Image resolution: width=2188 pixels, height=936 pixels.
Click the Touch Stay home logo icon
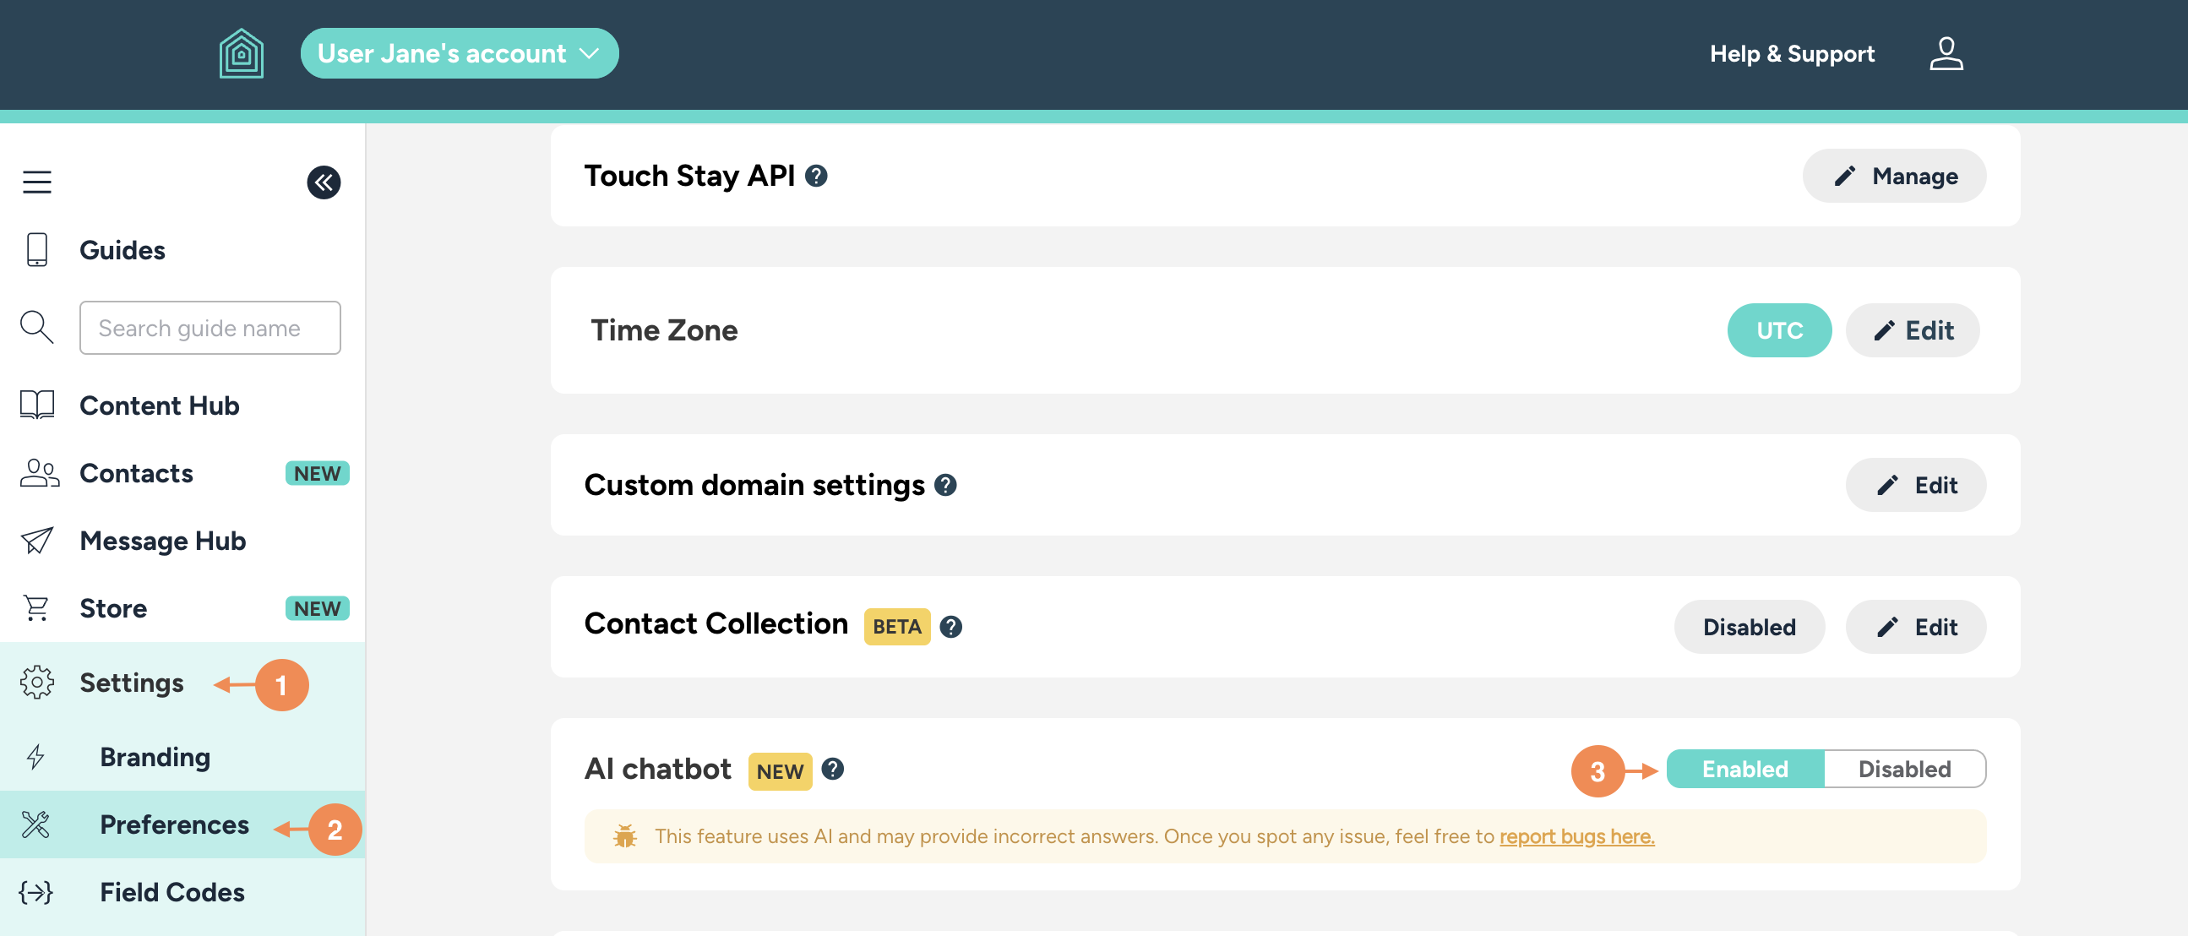242,53
